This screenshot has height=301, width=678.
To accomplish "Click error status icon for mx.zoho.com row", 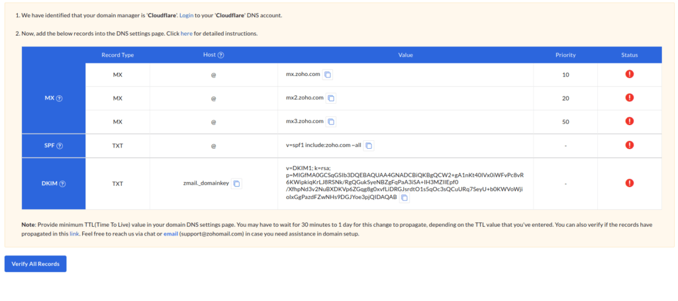I will (629, 74).
